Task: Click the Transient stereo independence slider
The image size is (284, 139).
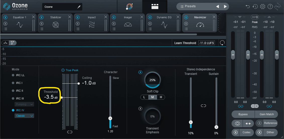Action: click(191, 122)
